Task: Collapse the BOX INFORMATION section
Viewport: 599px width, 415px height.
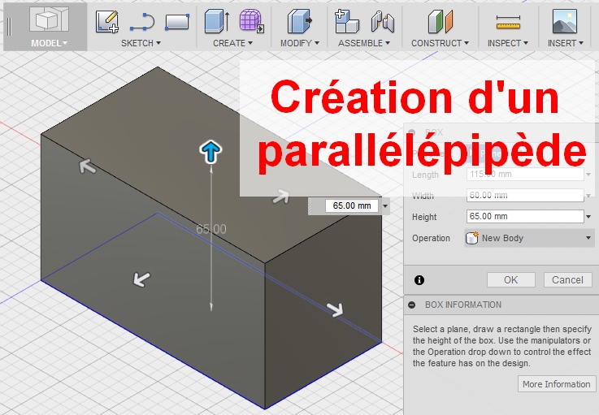Action: coord(412,305)
